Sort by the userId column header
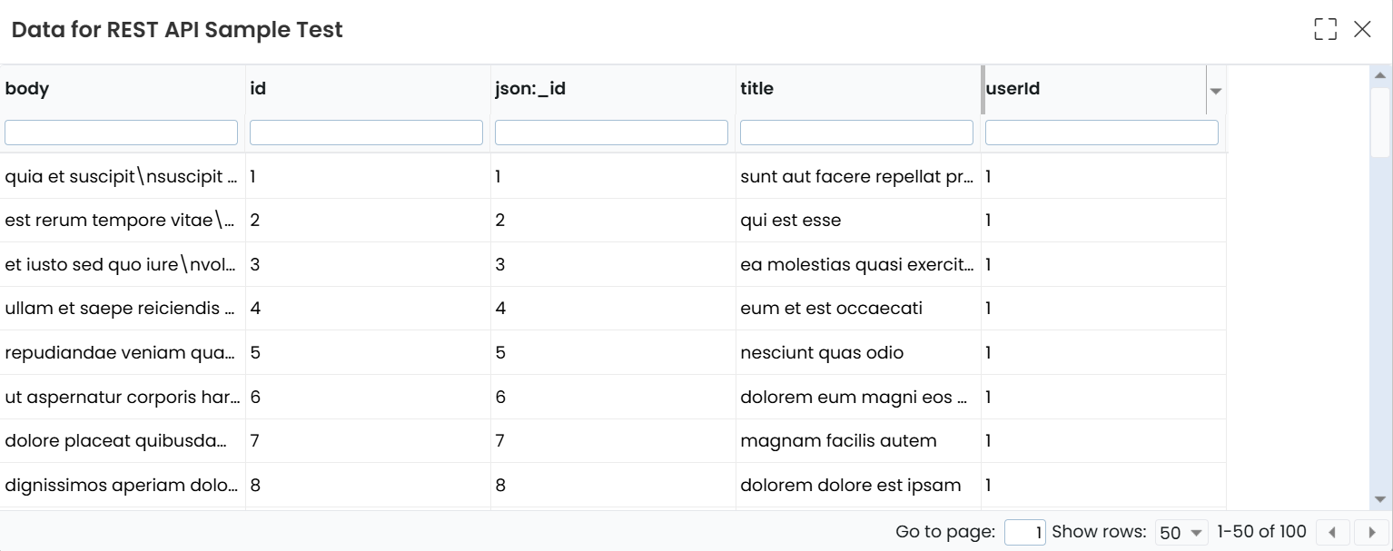This screenshot has width=1393, height=551. pyautogui.click(x=1094, y=89)
